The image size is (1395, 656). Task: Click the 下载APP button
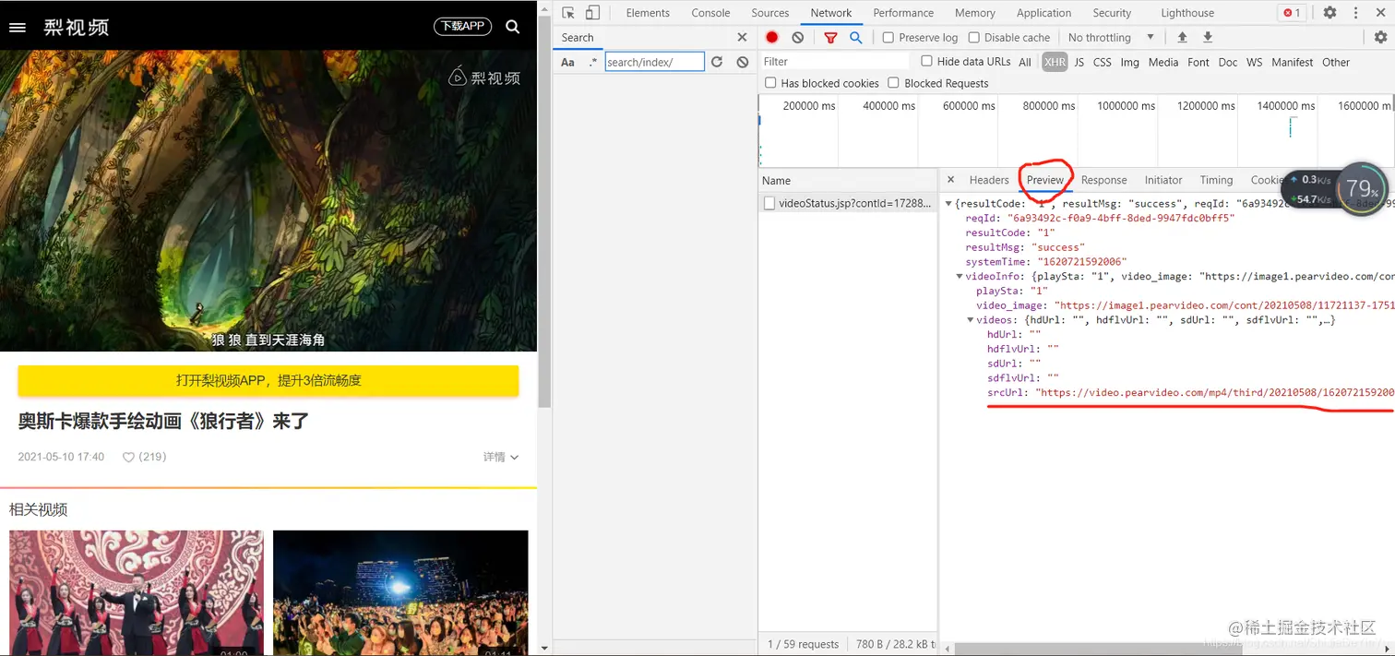click(462, 26)
